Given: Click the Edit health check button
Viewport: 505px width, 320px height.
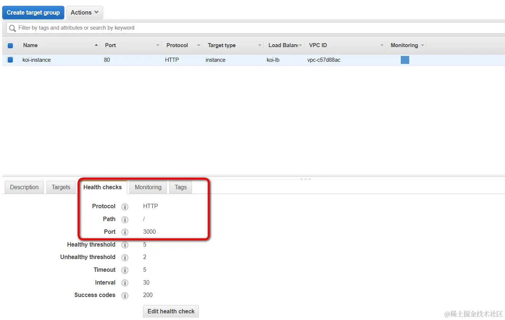Looking at the screenshot, I should pos(171,311).
